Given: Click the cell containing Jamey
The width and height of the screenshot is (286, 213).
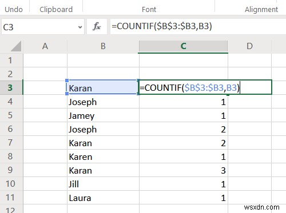Looking at the screenshot, I should pyautogui.click(x=103, y=115).
